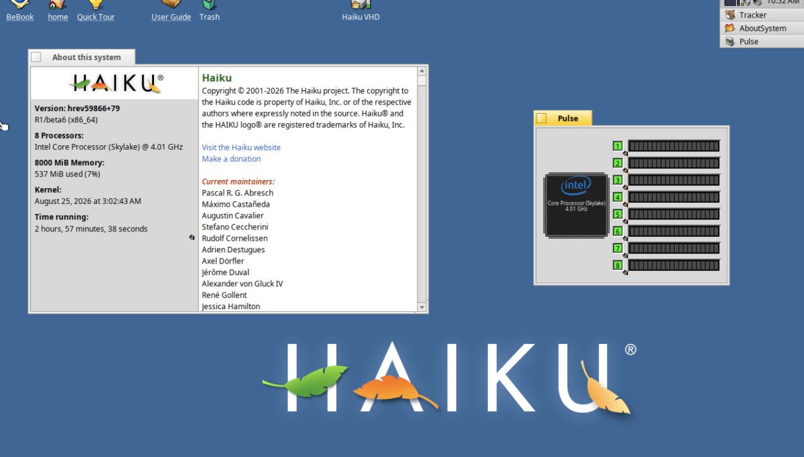The height and width of the screenshot is (457, 804).
Task: Click the green 'Haiku' heading in credits
Action: [x=216, y=78]
